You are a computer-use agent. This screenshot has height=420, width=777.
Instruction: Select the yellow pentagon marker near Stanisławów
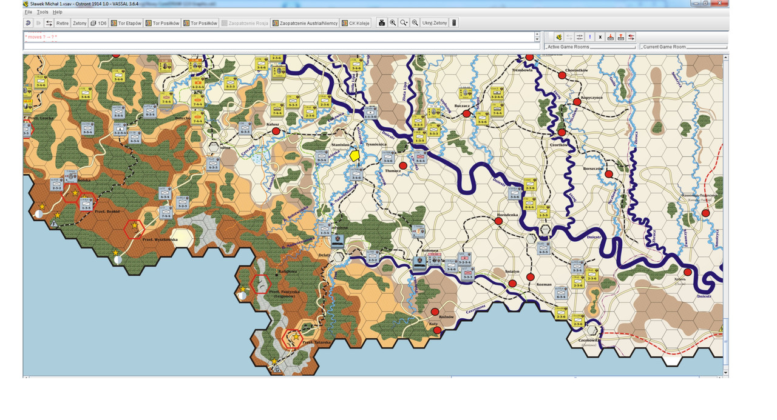[355, 155]
